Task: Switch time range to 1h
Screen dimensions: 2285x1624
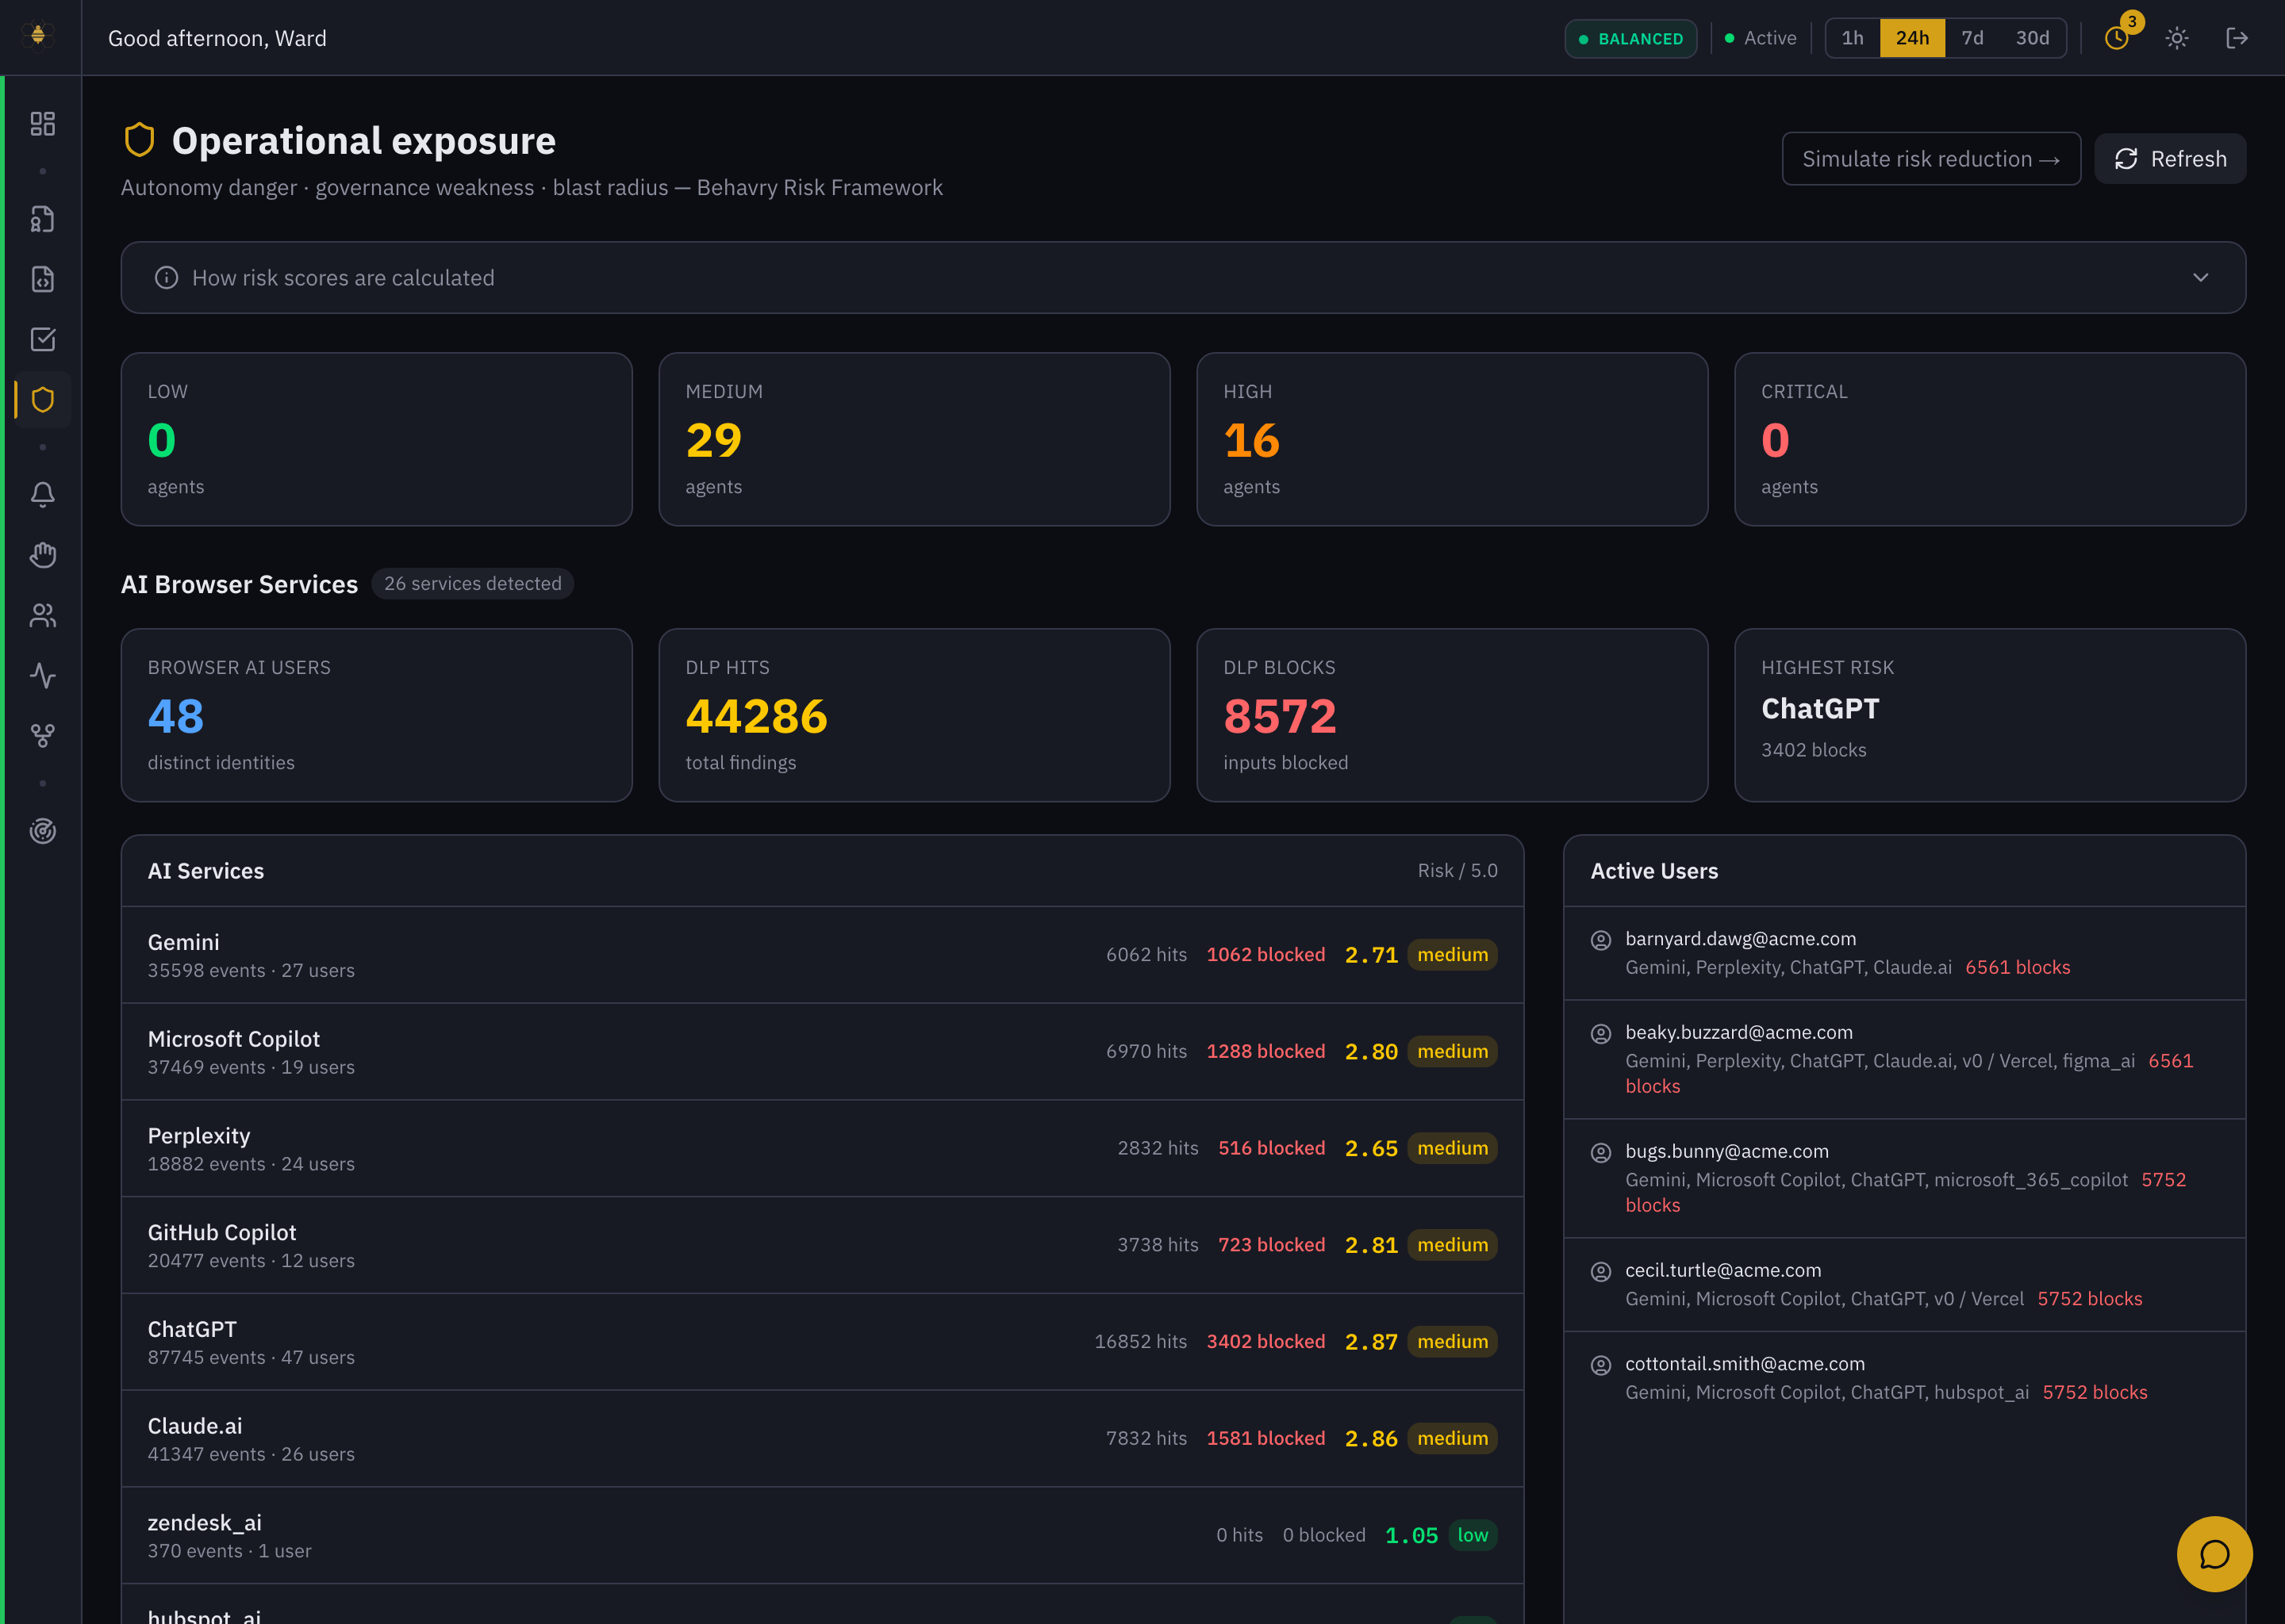Action: tap(1853, 38)
